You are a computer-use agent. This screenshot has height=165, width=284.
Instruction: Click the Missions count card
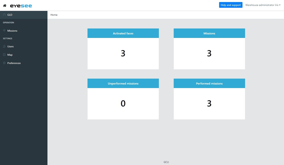click(209, 53)
